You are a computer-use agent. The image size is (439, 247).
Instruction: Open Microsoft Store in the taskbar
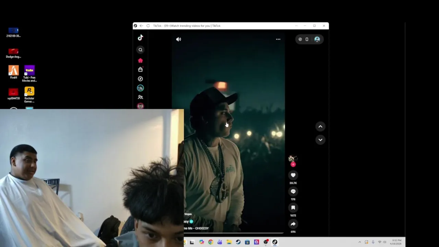(x=247, y=242)
